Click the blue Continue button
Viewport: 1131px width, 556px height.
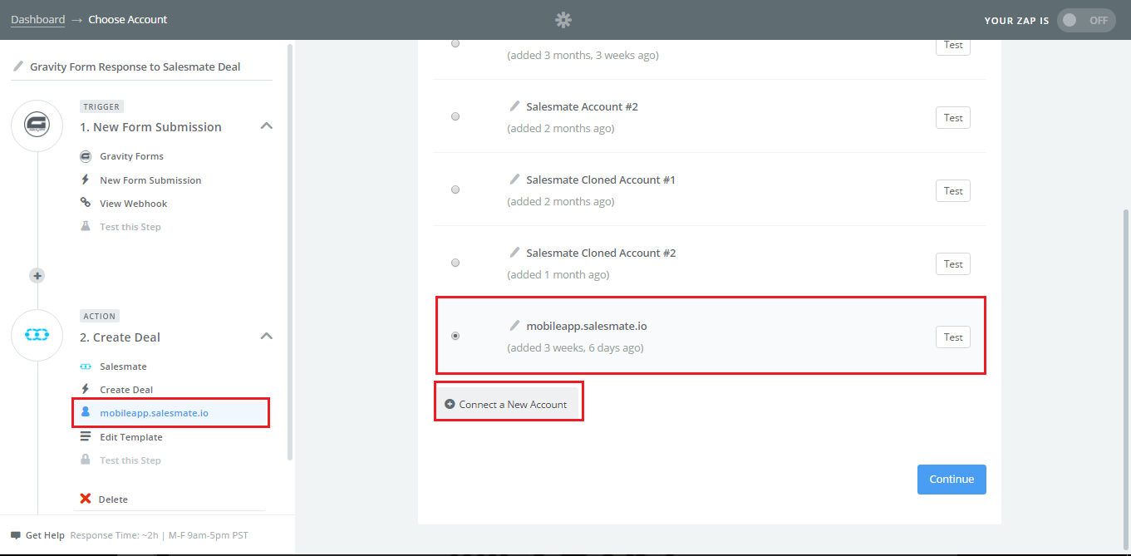[x=952, y=480]
